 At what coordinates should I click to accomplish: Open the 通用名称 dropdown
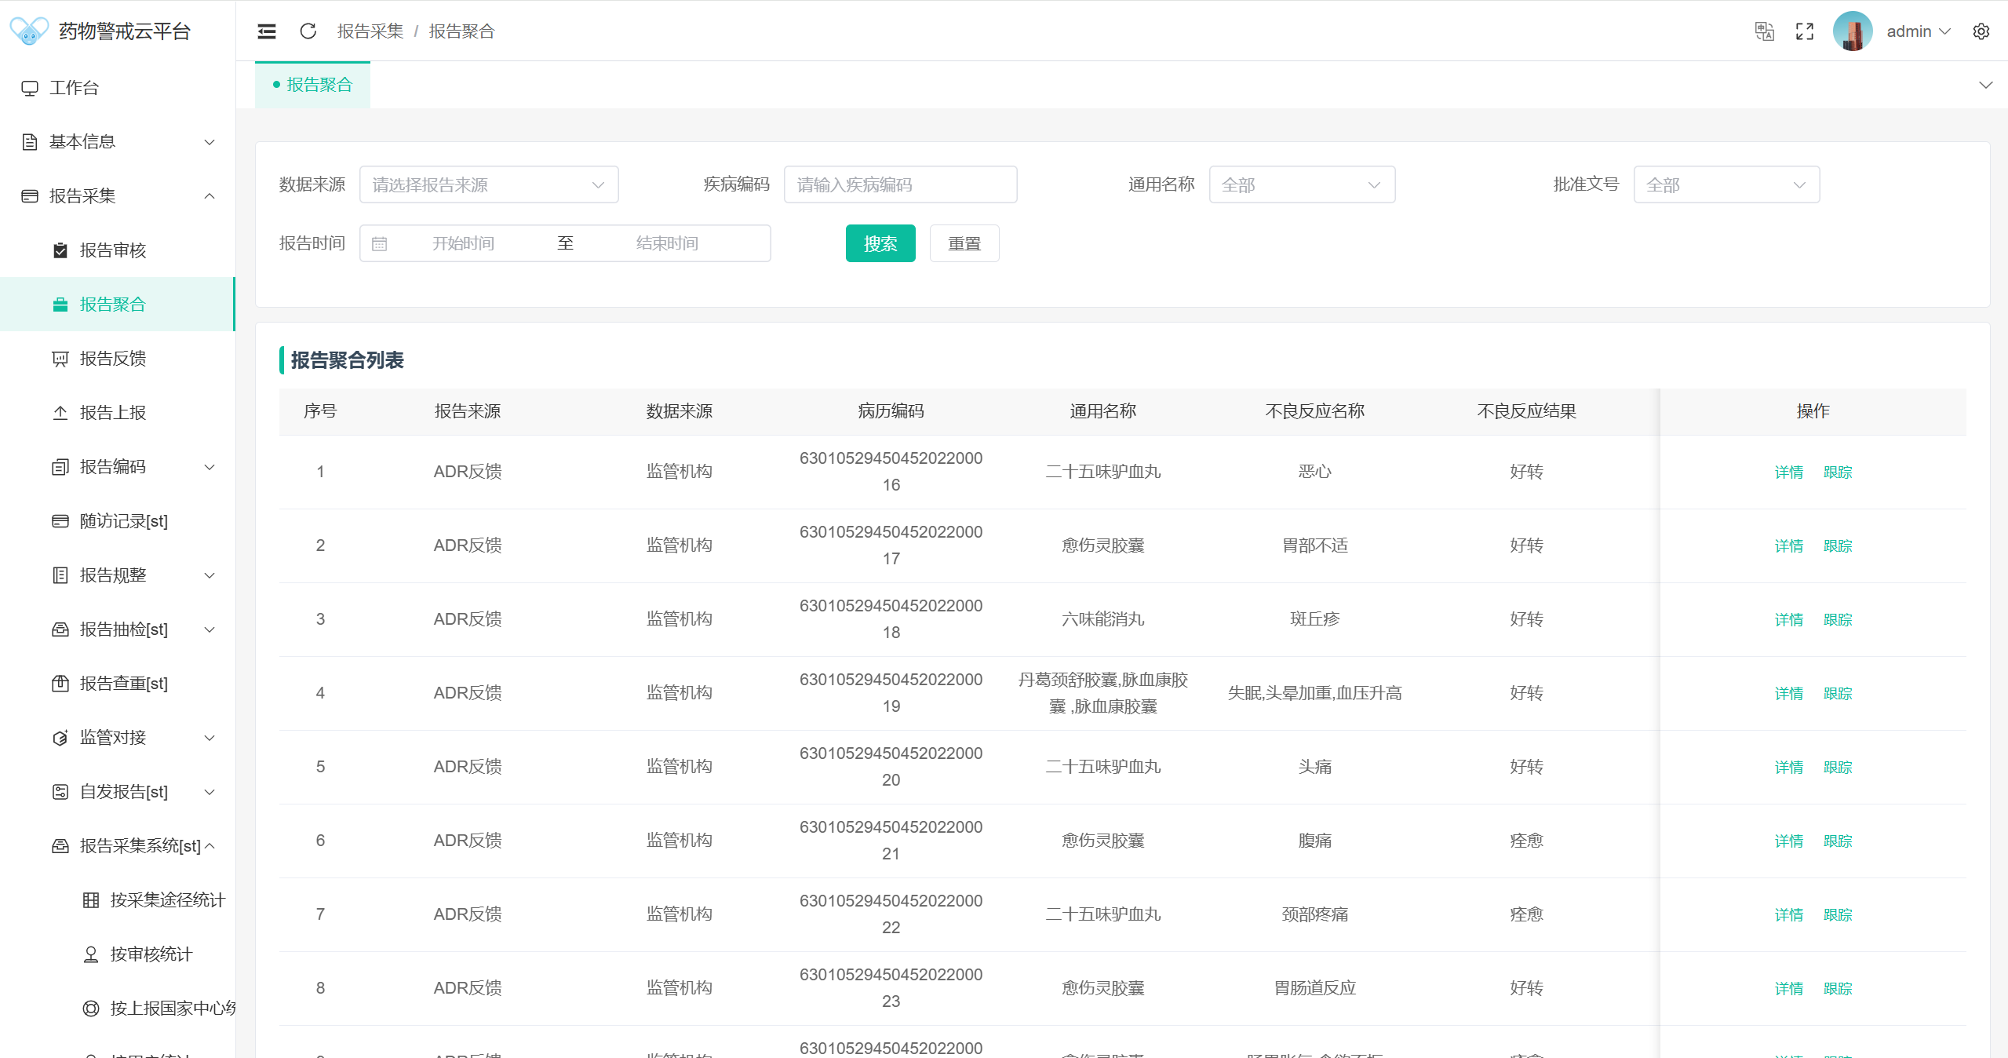point(1301,185)
